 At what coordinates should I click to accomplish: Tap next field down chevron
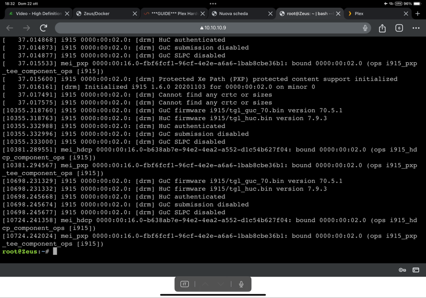click(221, 284)
